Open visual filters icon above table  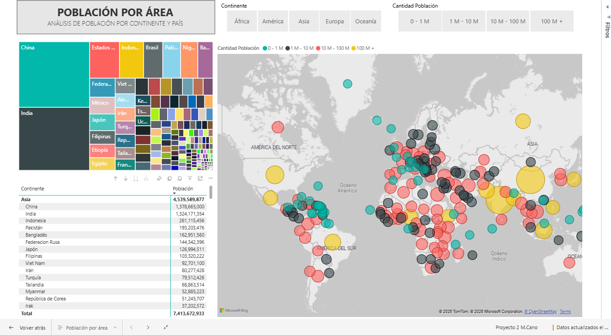click(x=190, y=178)
